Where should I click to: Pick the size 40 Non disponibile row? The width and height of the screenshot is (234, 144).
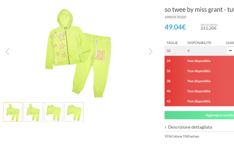tap(199, 91)
